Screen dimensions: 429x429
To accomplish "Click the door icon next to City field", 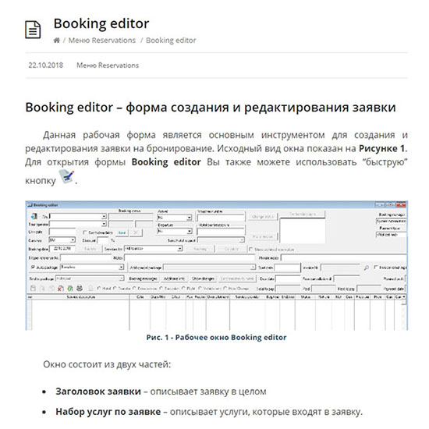I will 34,216.
